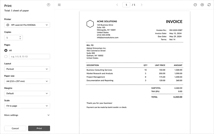Click the printer icon in Printer field

[8, 25]
